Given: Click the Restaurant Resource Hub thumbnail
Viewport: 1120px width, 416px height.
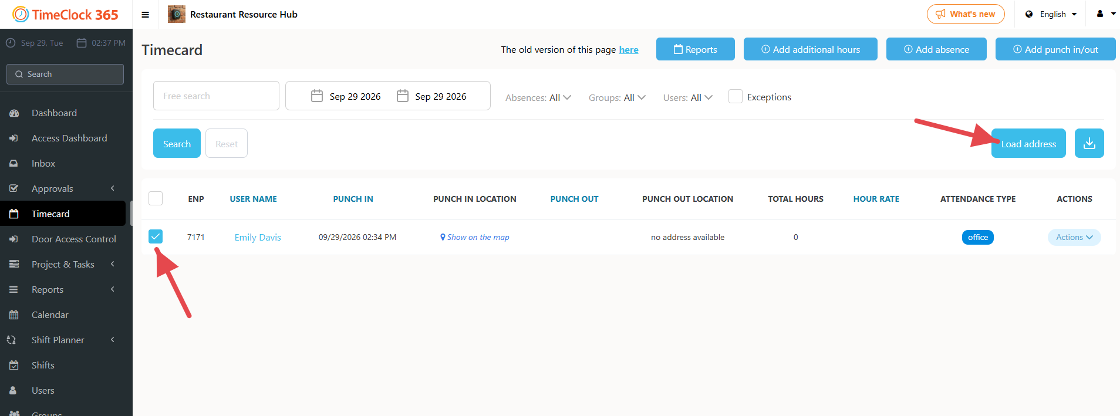Looking at the screenshot, I should [177, 14].
